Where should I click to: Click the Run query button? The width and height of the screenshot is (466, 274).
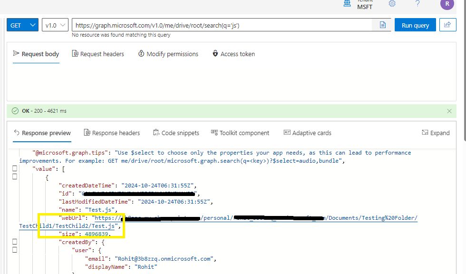pos(415,24)
